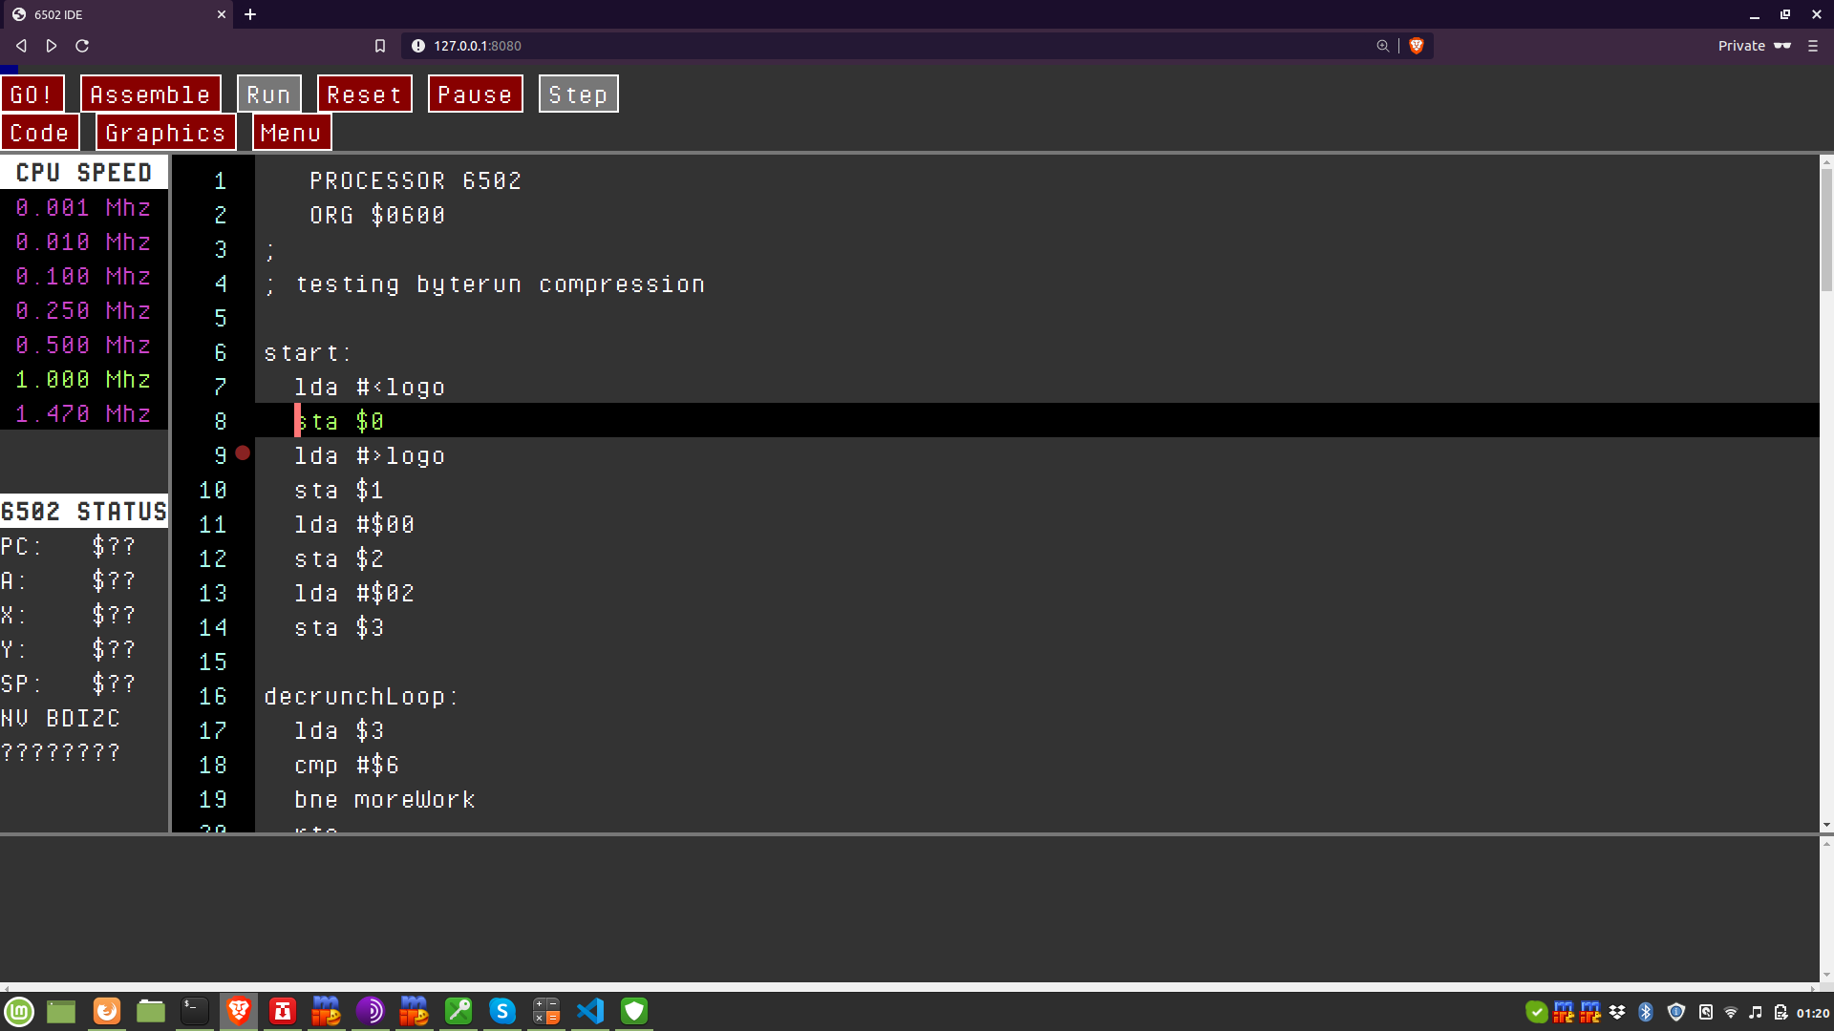Pause the emulator with the Pause button
This screenshot has width=1834, height=1031.
coord(475,95)
